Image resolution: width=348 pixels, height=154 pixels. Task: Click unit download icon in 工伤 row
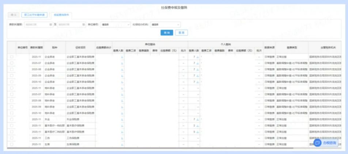pos(122,138)
